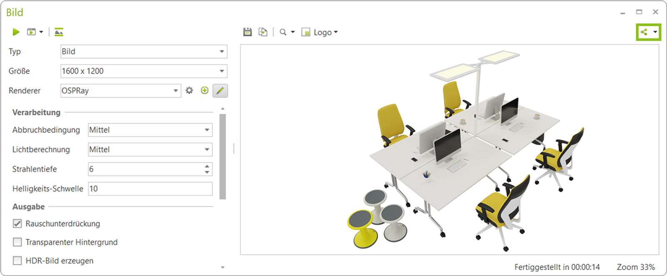Disable the Rauschunterdrückung checkbox
The width and height of the screenshot is (667, 276).
tap(17, 224)
